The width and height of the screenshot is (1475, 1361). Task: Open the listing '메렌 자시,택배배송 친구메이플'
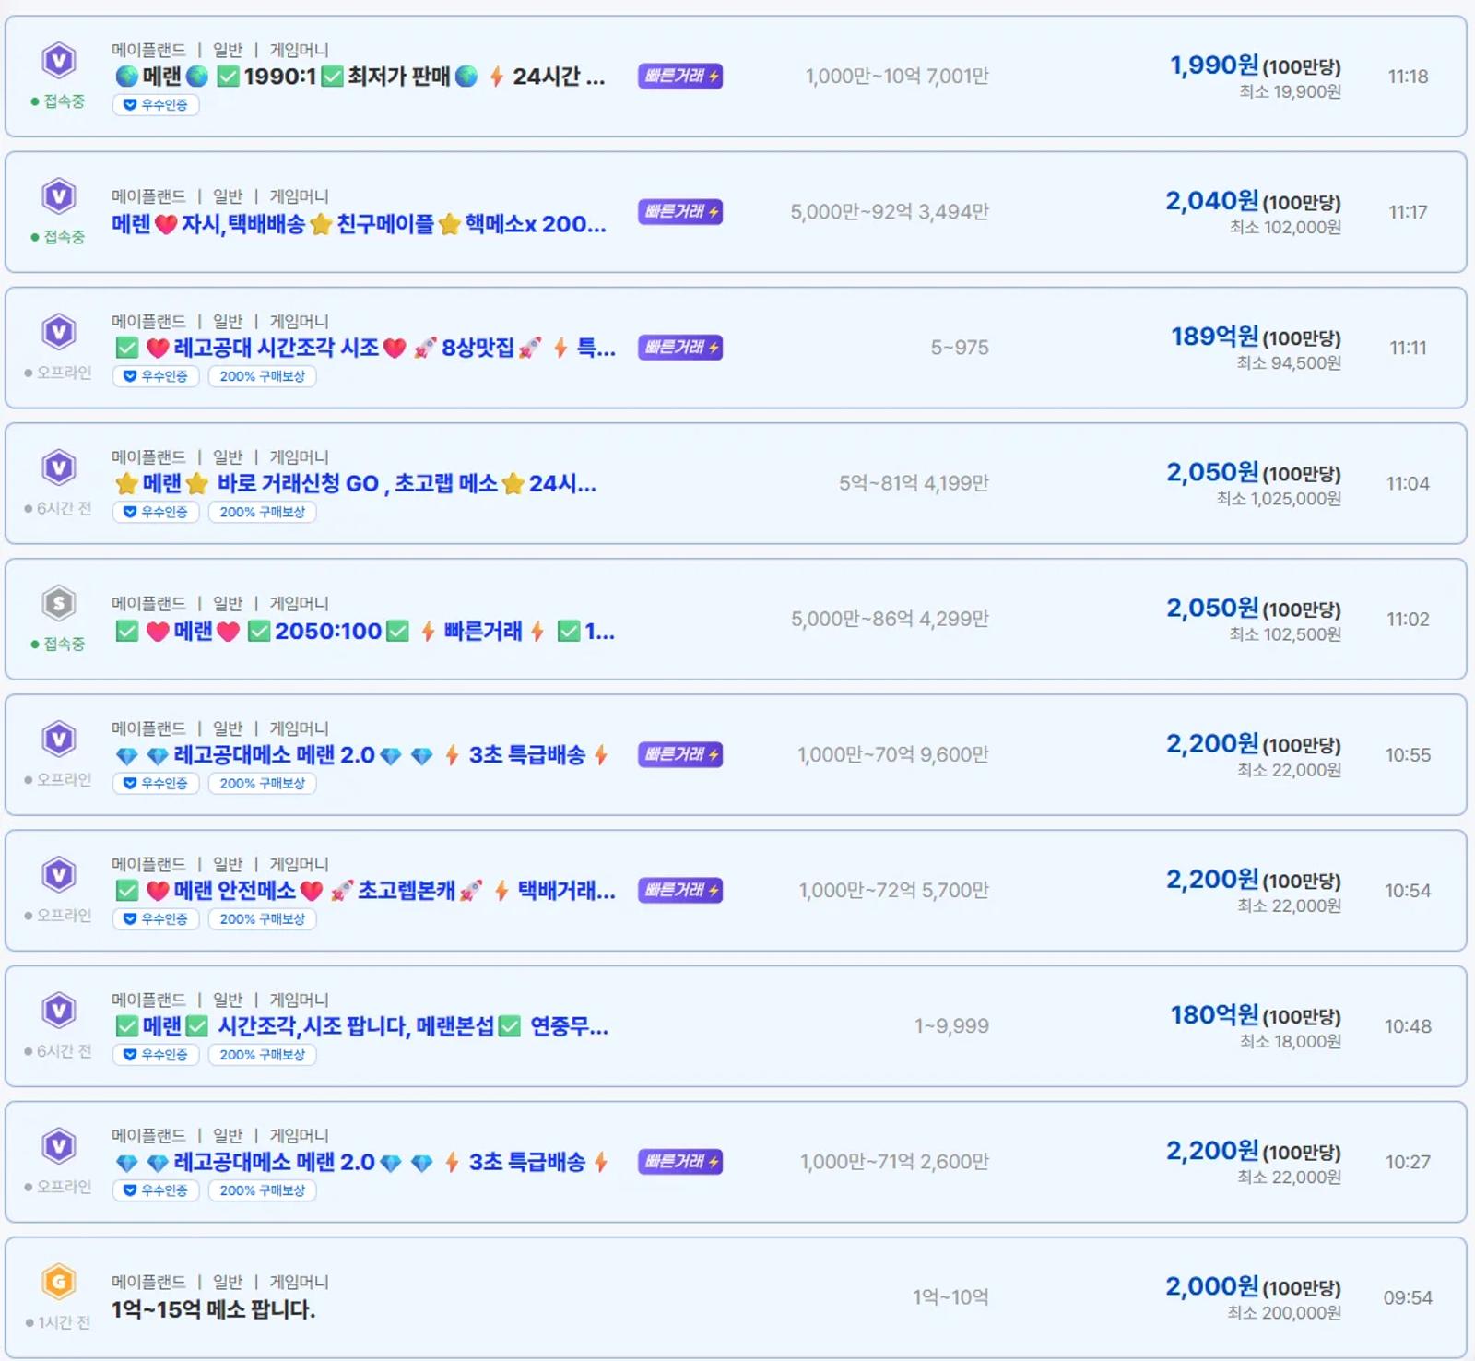tap(360, 224)
